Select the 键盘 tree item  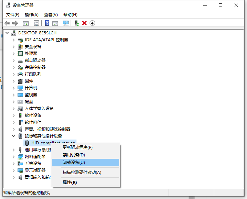(29, 102)
